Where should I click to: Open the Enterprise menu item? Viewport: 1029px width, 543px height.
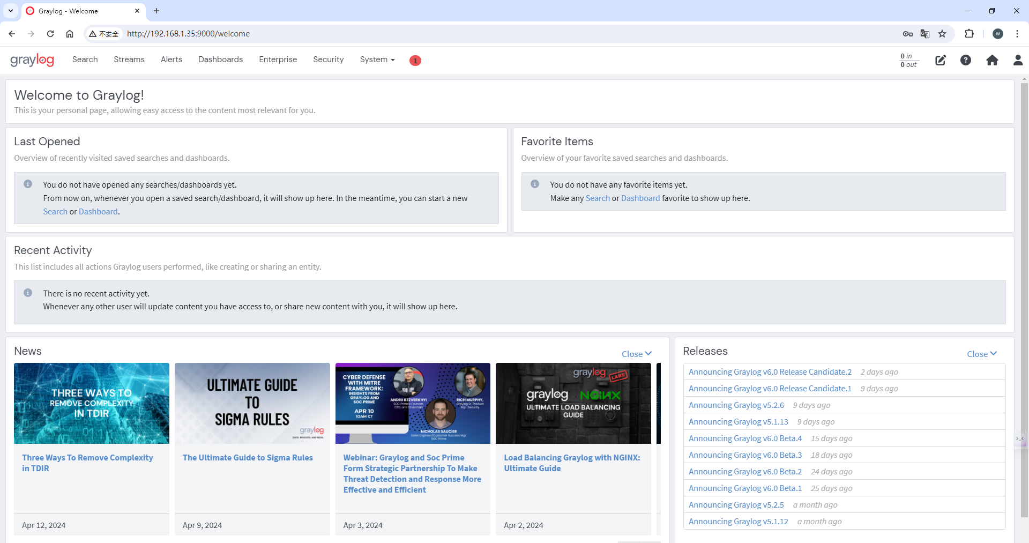tap(278, 59)
